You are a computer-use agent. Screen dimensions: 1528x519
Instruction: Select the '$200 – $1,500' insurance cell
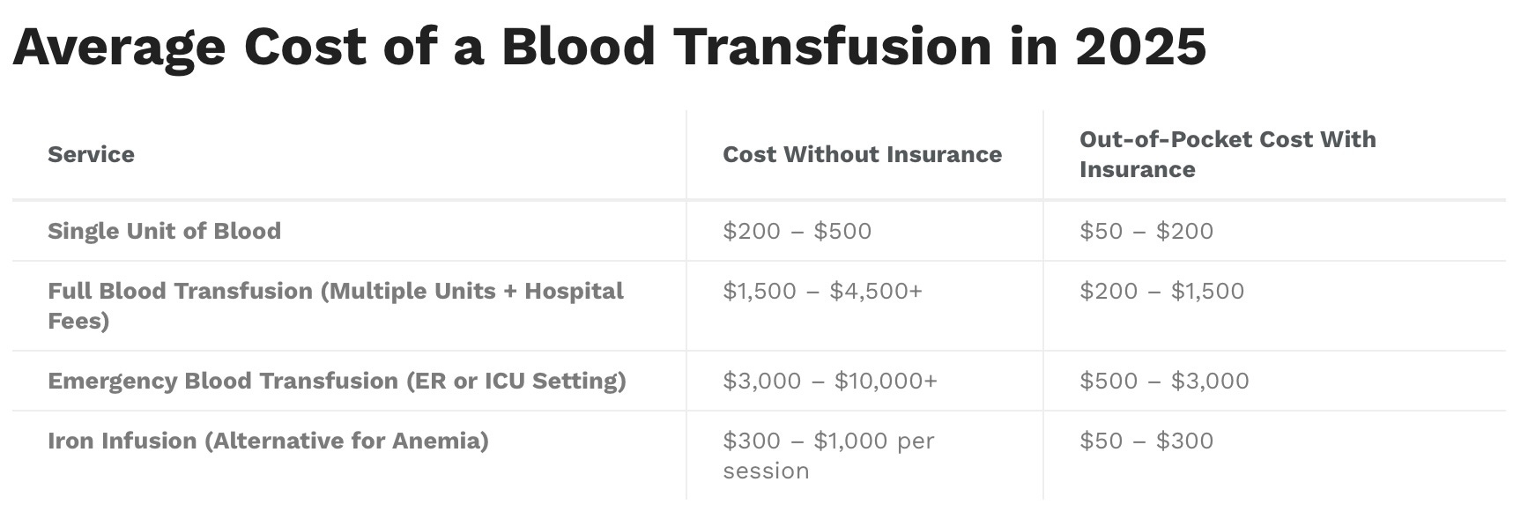pyautogui.click(x=1161, y=291)
